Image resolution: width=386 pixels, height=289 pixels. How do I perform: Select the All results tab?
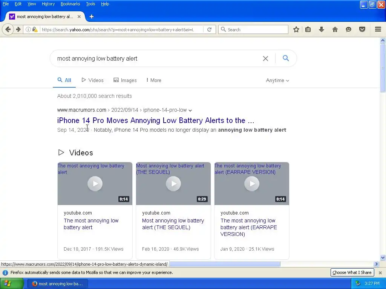tap(64, 81)
